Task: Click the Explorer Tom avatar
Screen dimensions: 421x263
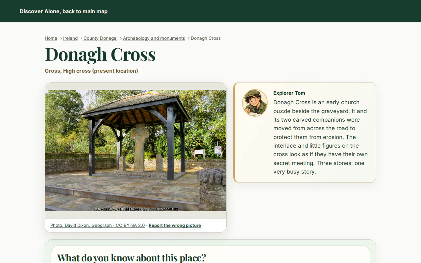Action: tap(255, 103)
